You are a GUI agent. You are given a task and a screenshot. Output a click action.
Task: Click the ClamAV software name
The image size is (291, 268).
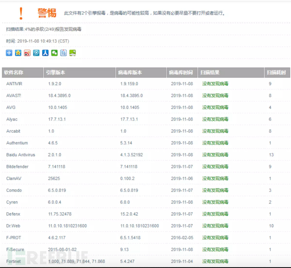click(14, 179)
